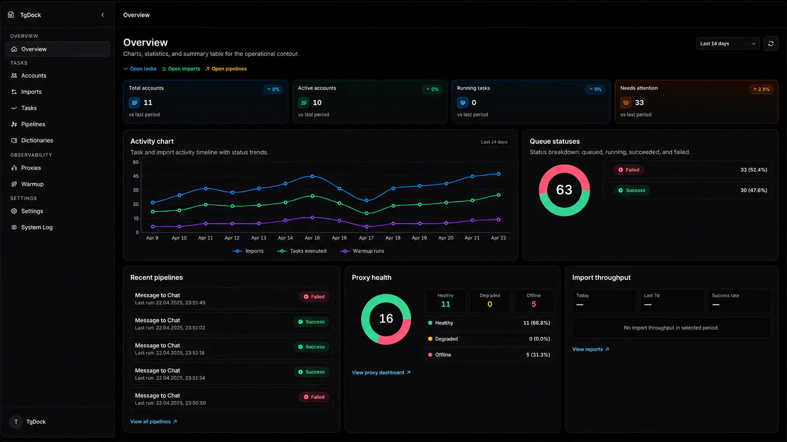Open the Message to Chat pipeline run at 23:50:50
The width and height of the screenshot is (787, 442).
232,399
